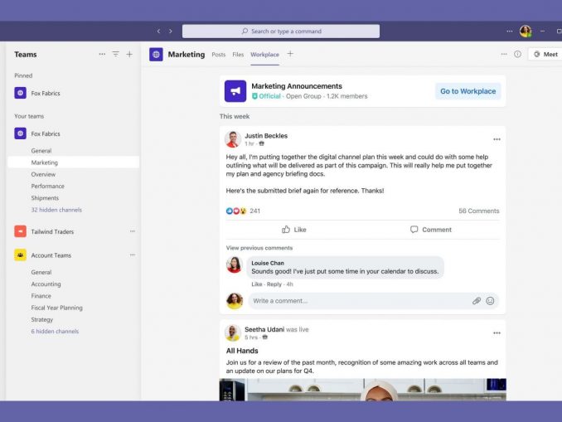Click the Seetha Udani author name
The width and height of the screenshot is (562, 422).
click(264, 329)
